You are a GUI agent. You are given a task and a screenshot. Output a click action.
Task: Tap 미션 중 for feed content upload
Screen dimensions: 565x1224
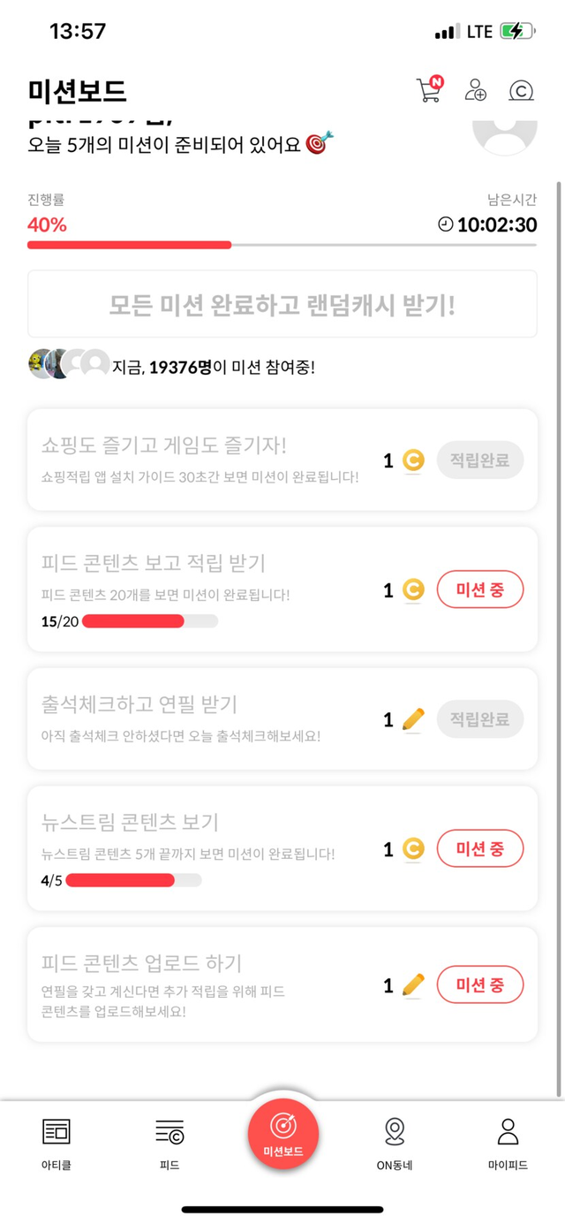tap(480, 985)
